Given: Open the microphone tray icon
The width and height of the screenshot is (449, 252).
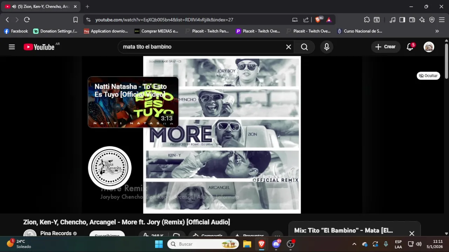Looking at the screenshot, I should (386, 244).
